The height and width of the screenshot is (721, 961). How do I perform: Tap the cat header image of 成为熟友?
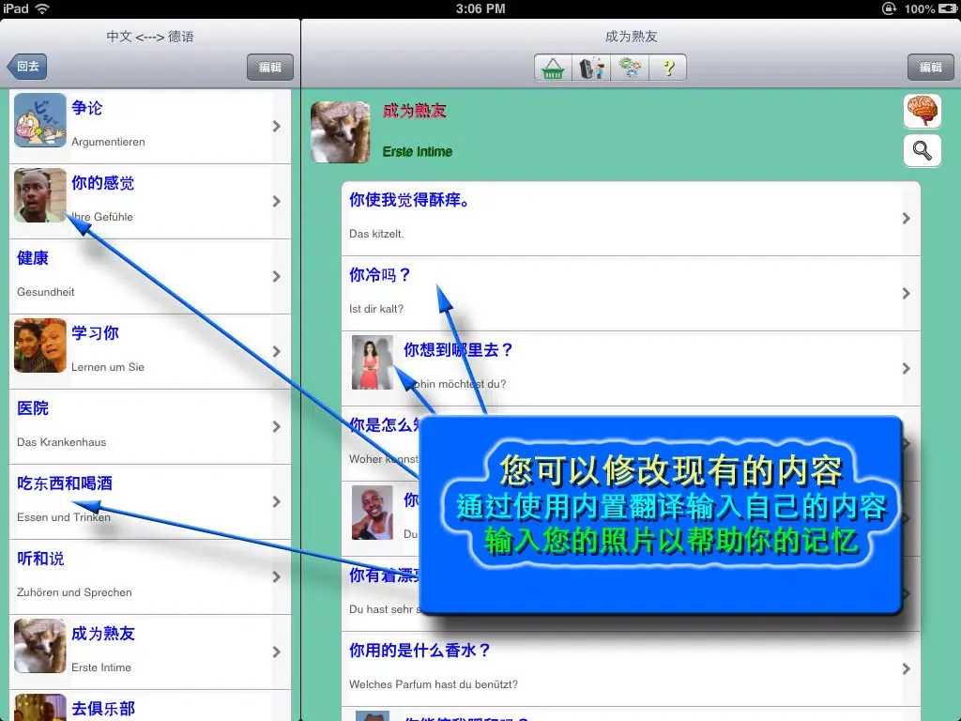(x=340, y=131)
